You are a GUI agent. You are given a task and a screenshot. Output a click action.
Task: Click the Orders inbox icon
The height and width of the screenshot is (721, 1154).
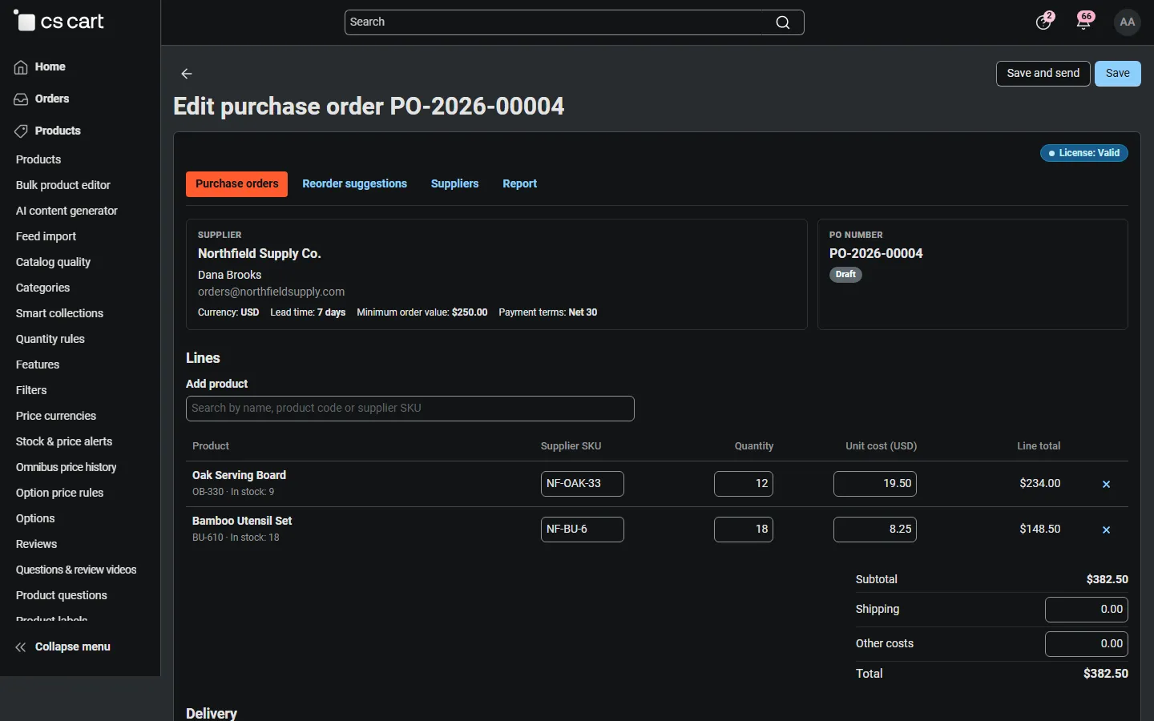click(x=21, y=99)
